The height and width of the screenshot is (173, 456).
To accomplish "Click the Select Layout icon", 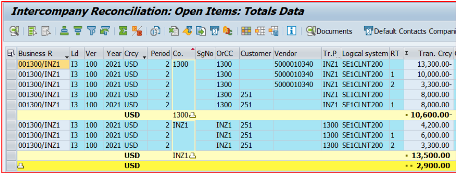I will tap(260, 31).
